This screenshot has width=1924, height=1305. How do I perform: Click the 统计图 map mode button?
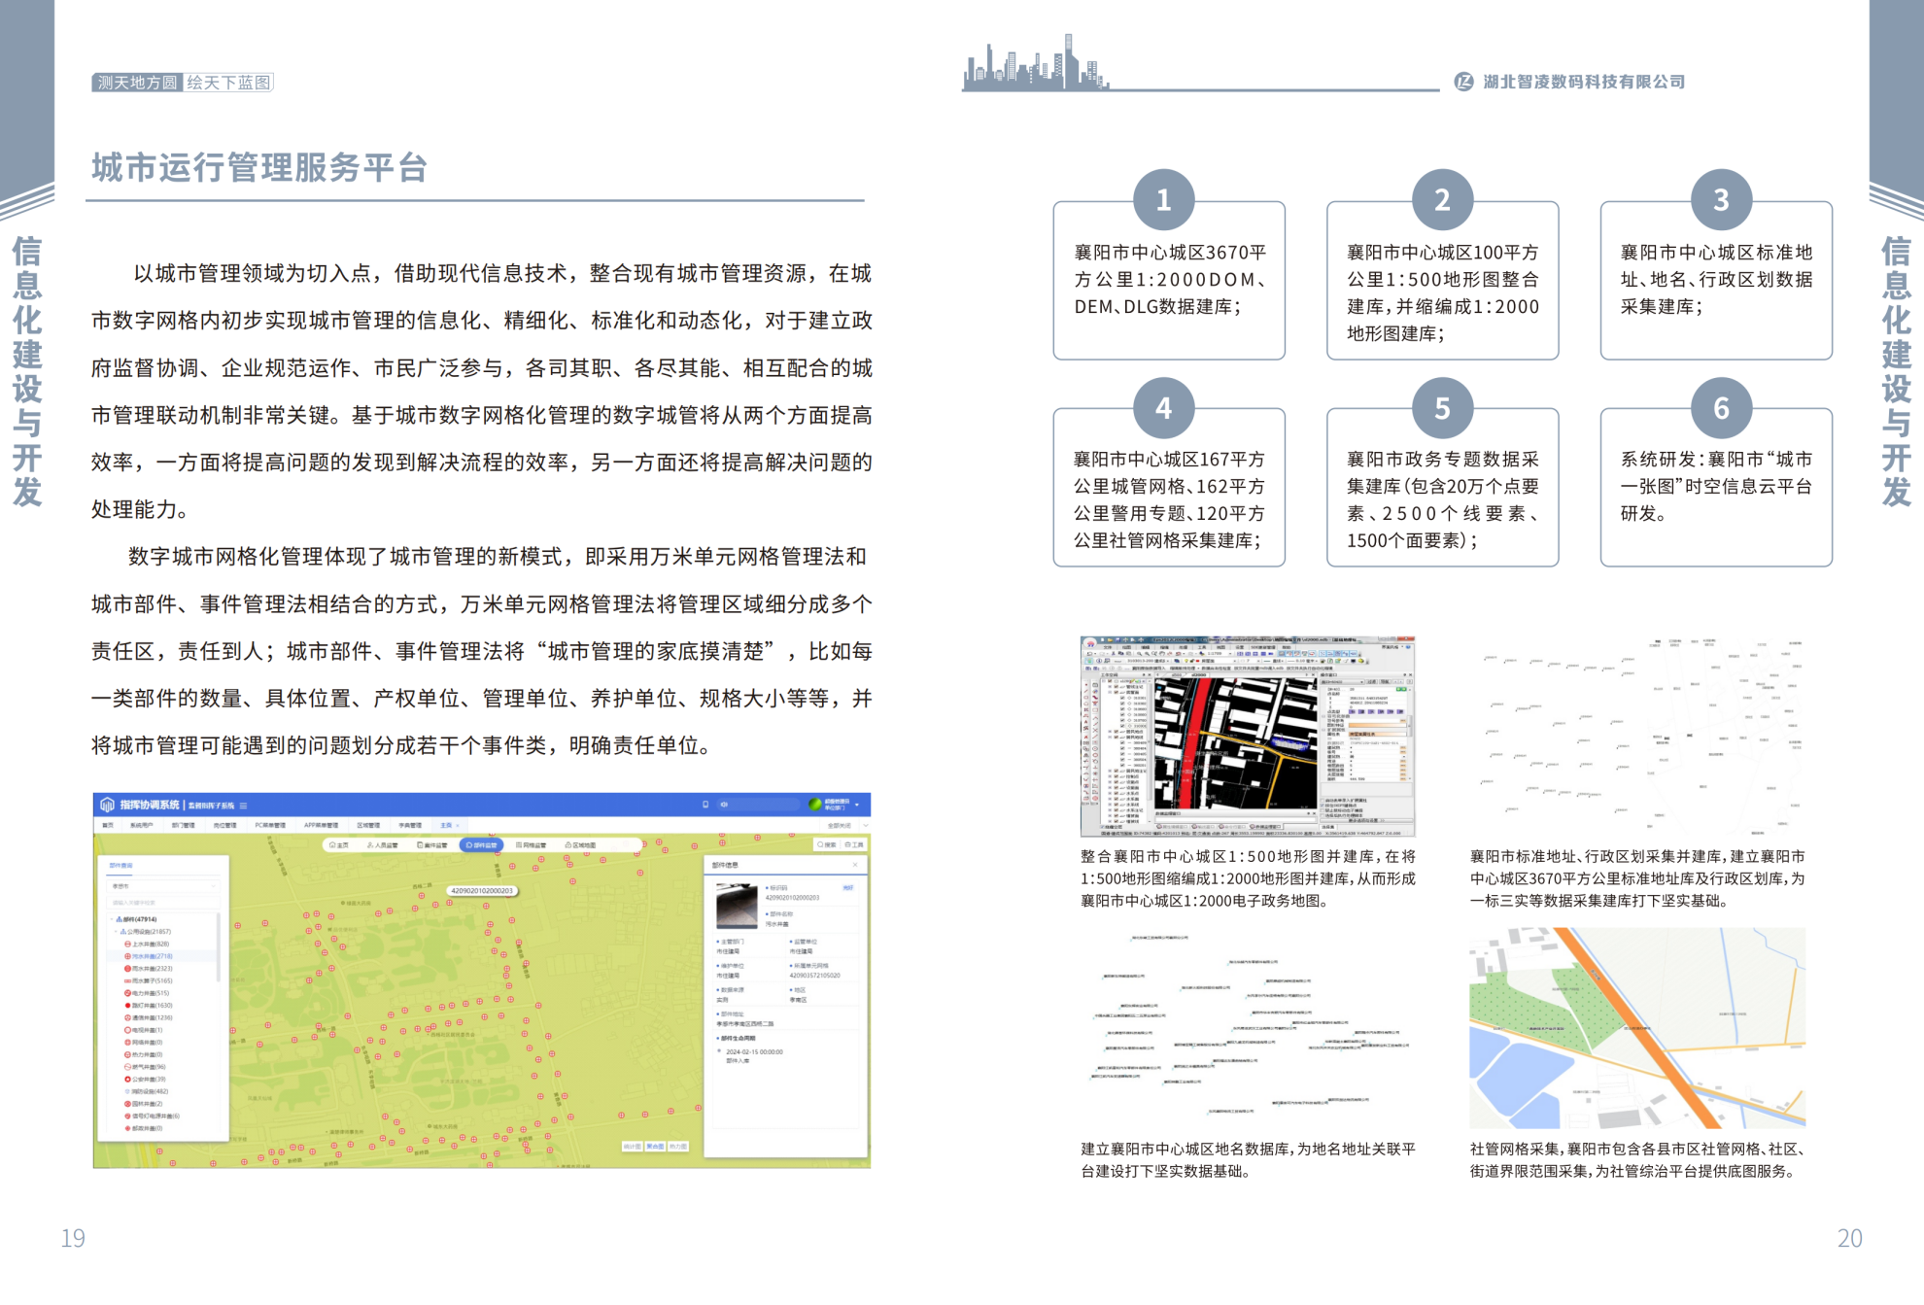pyautogui.click(x=632, y=1147)
